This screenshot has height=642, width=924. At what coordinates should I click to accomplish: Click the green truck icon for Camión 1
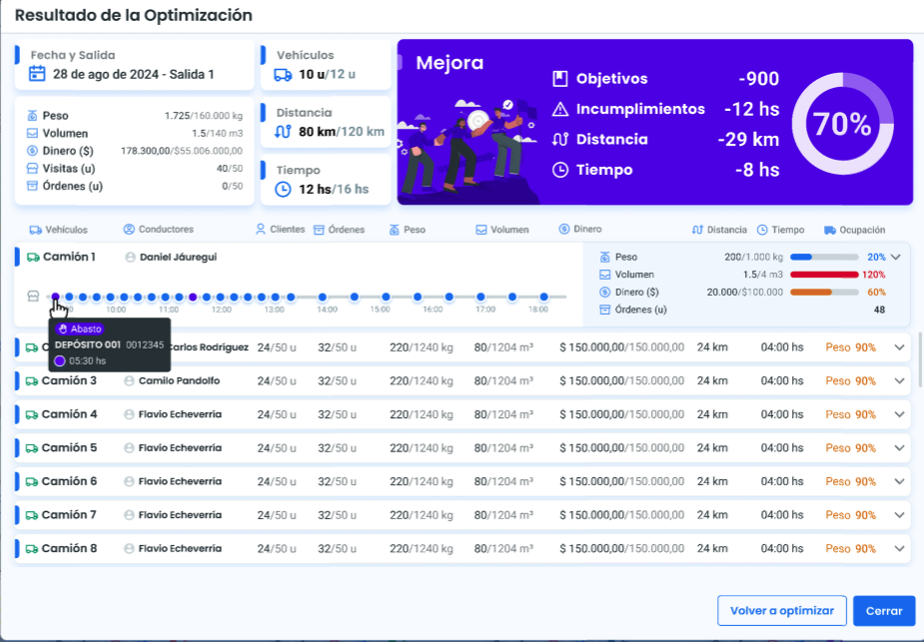pyautogui.click(x=32, y=257)
